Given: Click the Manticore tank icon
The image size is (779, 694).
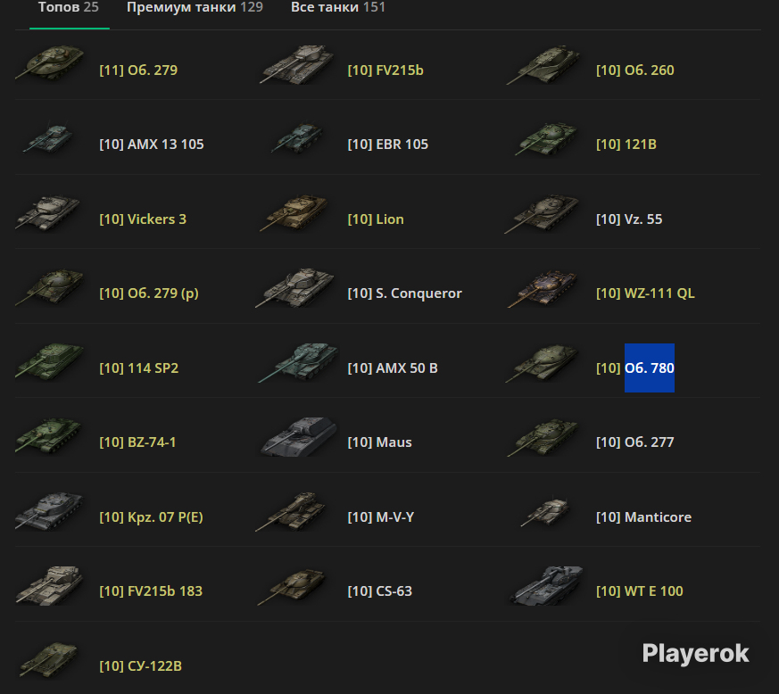Looking at the screenshot, I should [545, 513].
